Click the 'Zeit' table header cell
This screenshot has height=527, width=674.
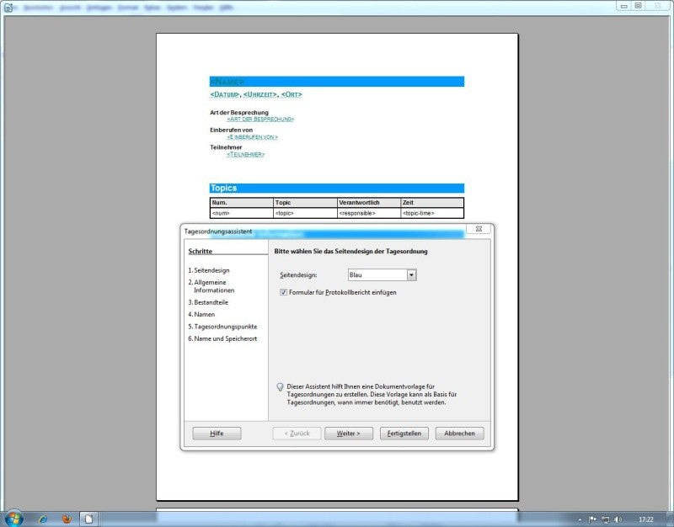432,203
